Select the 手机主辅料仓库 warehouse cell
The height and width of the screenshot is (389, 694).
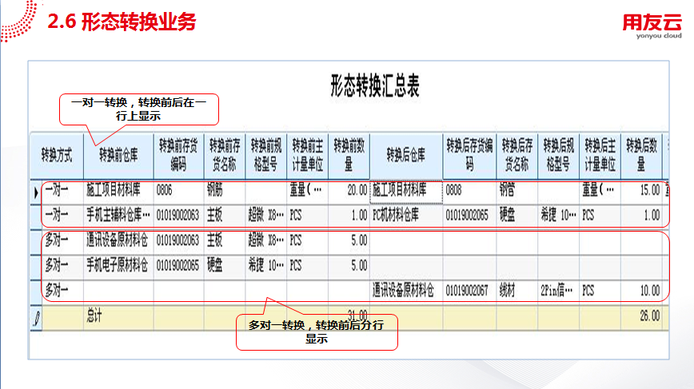pos(118,216)
